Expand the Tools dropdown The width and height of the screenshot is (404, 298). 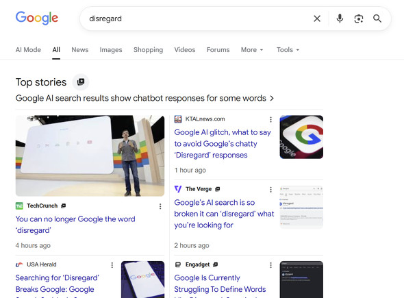tap(288, 50)
